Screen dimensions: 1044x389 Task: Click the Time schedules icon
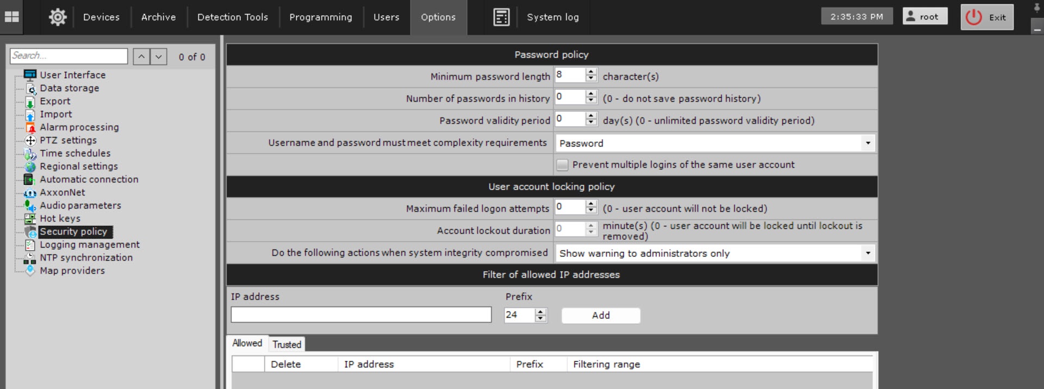point(30,154)
